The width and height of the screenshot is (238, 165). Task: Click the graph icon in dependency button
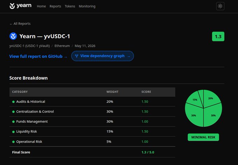click(77, 56)
